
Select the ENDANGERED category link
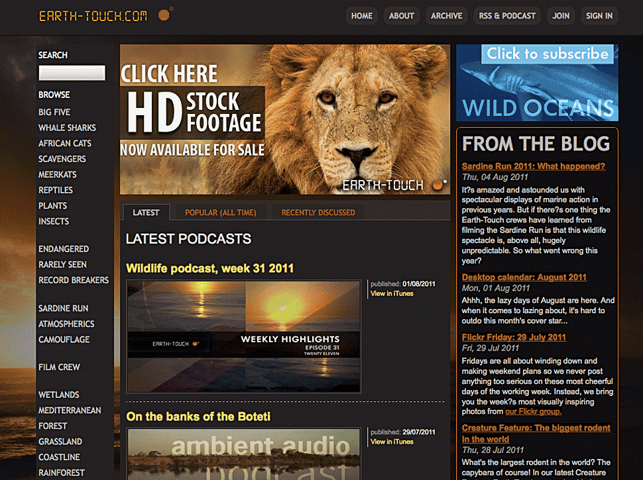(x=64, y=249)
